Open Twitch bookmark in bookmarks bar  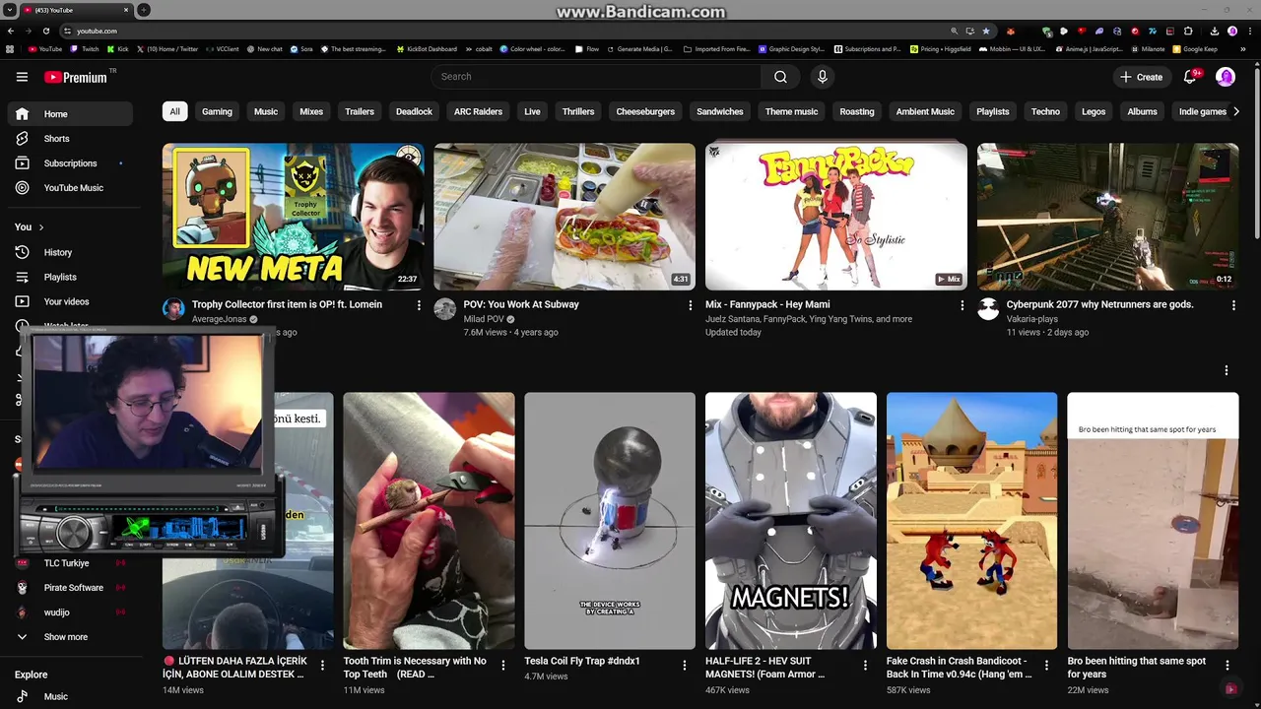coord(85,49)
